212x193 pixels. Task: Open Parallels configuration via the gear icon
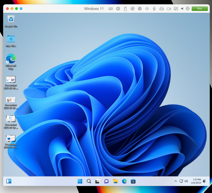click(x=188, y=8)
